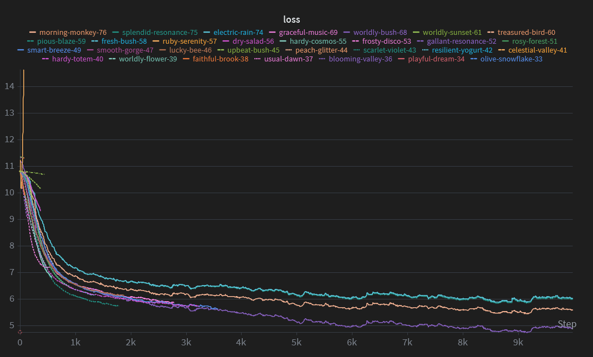Select pious-blaze-59 in the legend
The height and width of the screenshot is (357, 593).
click(x=61, y=42)
